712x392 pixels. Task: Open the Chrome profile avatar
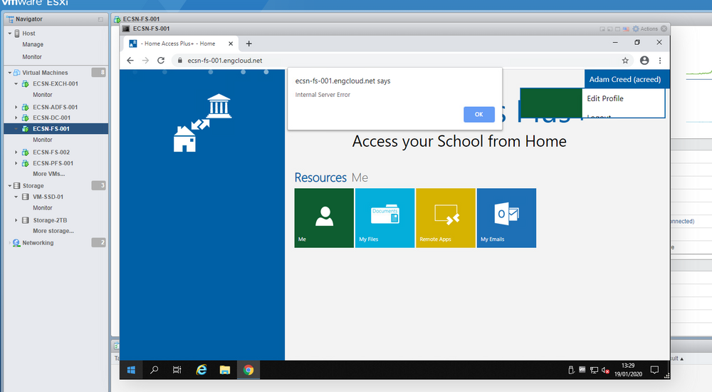pyautogui.click(x=644, y=61)
